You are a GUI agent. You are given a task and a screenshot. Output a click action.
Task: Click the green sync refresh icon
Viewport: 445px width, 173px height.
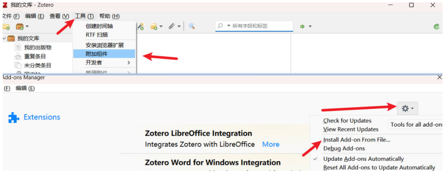(x=436, y=27)
